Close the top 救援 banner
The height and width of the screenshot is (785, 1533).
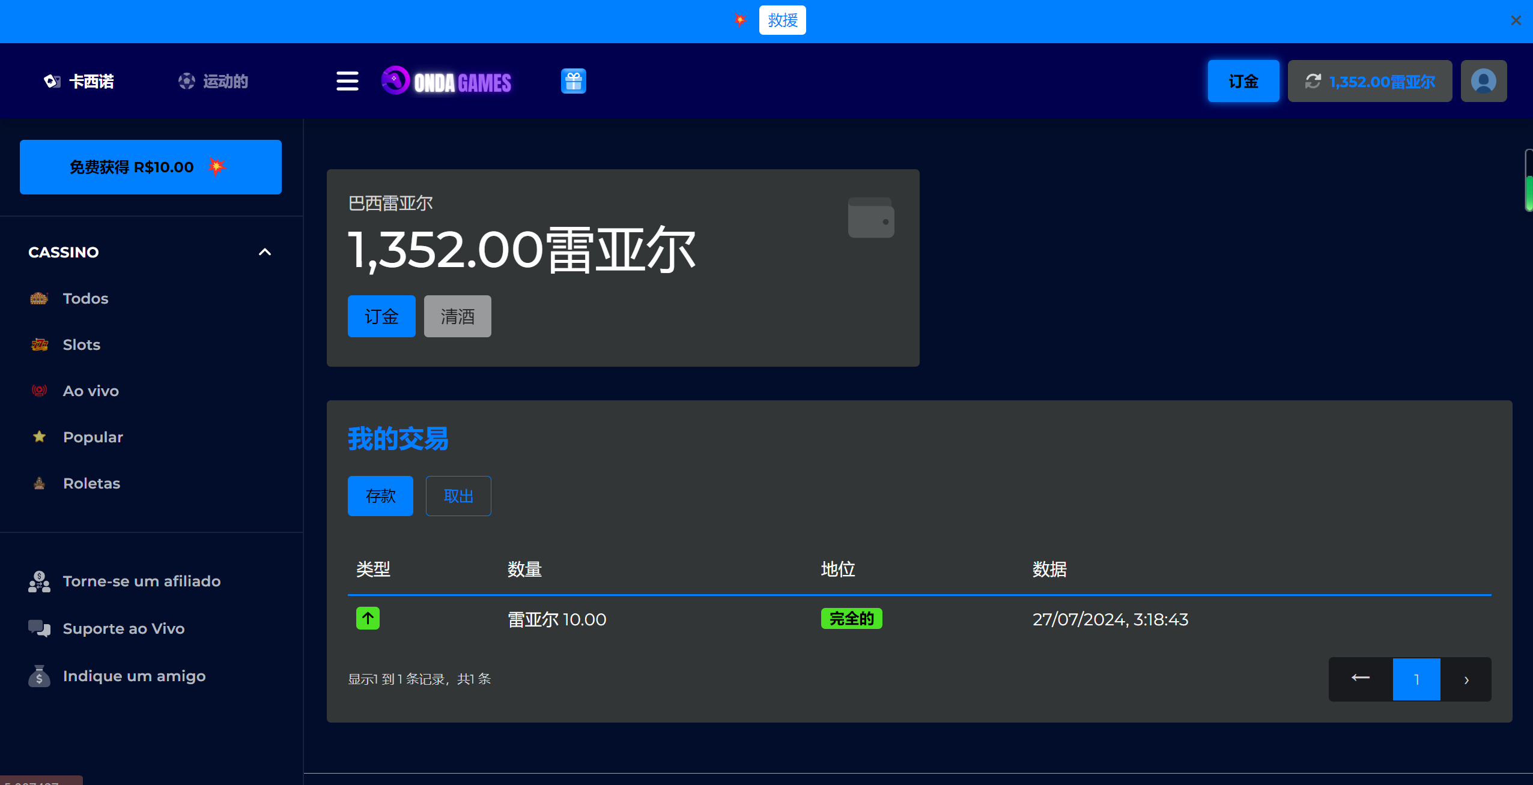point(1516,20)
